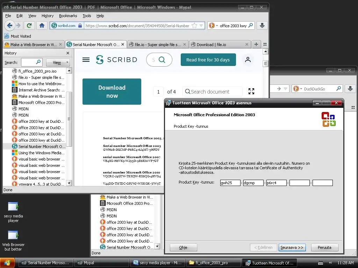Click the Scribd logo
The image size is (358, 268).
coord(116,60)
